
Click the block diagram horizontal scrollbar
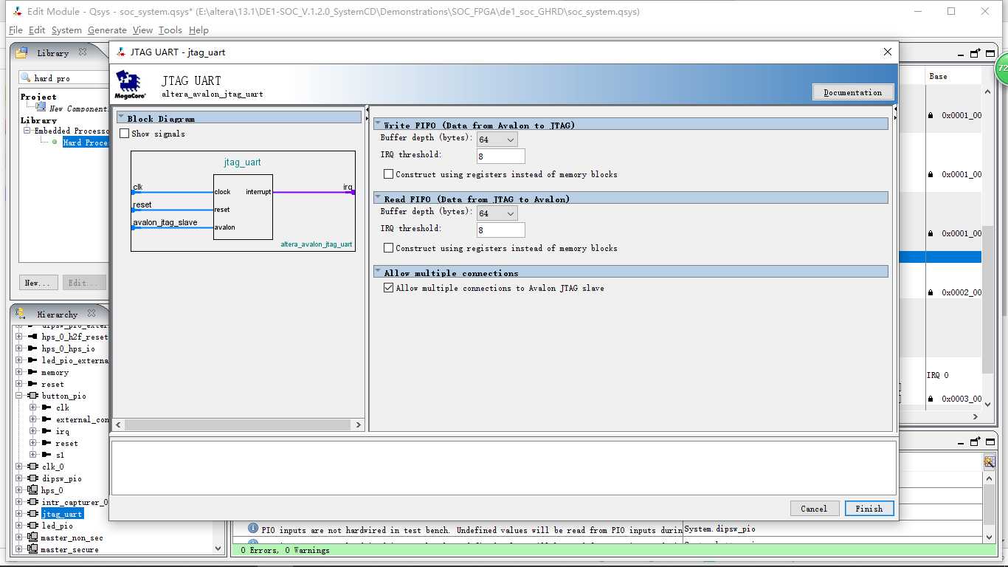click(239, 425)
